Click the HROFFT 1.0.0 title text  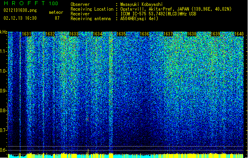[x=31, y=3]
